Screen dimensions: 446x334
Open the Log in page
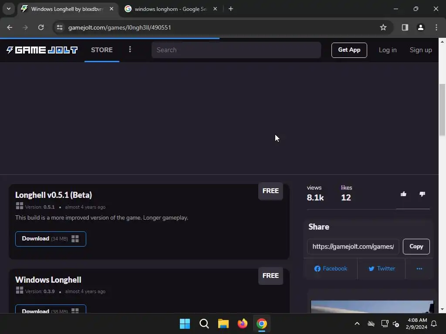pos(387,50)
